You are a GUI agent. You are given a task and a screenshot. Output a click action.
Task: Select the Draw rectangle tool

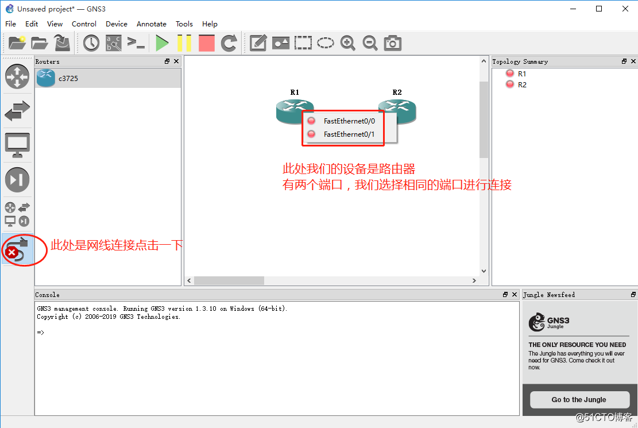(x=303, y=43)
